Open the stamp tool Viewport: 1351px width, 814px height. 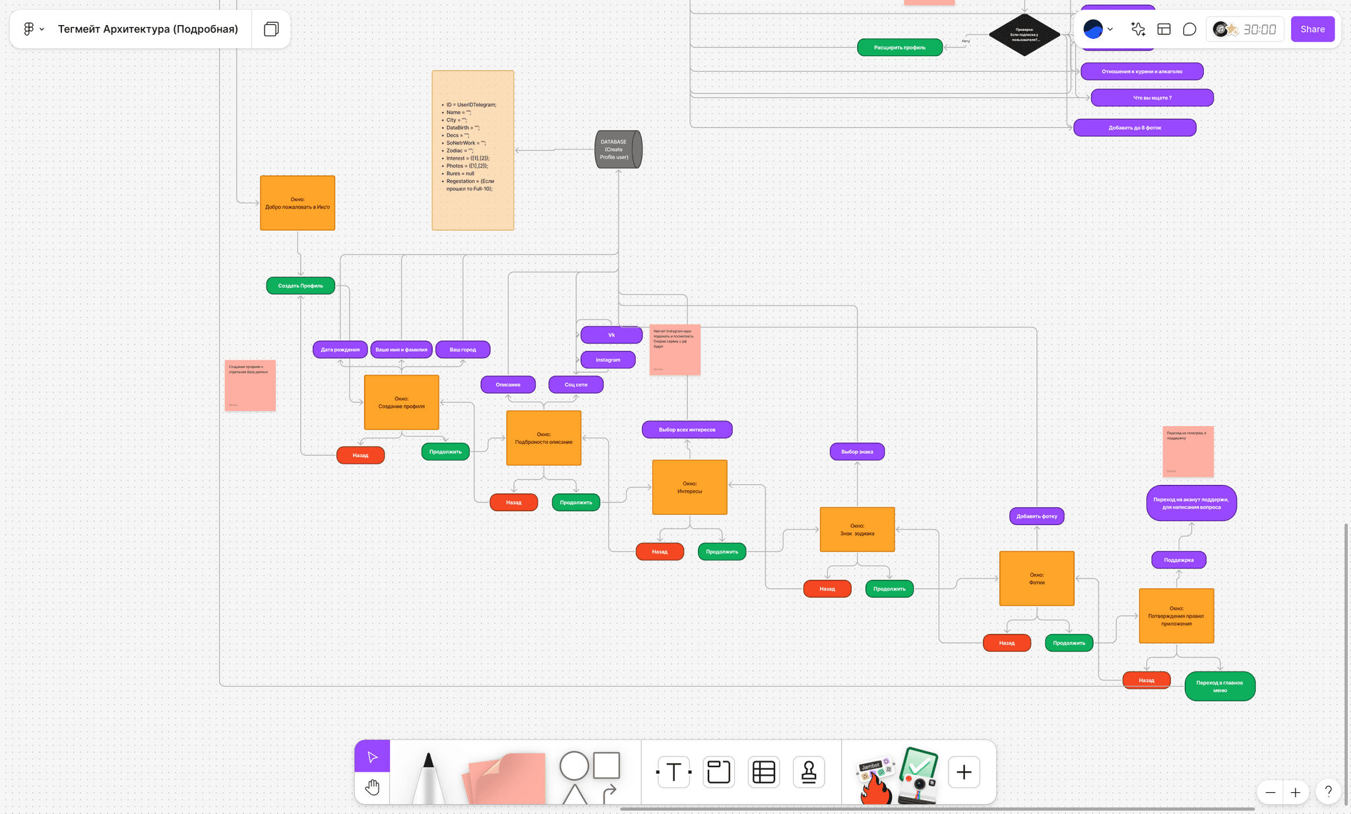pos(809,772)
